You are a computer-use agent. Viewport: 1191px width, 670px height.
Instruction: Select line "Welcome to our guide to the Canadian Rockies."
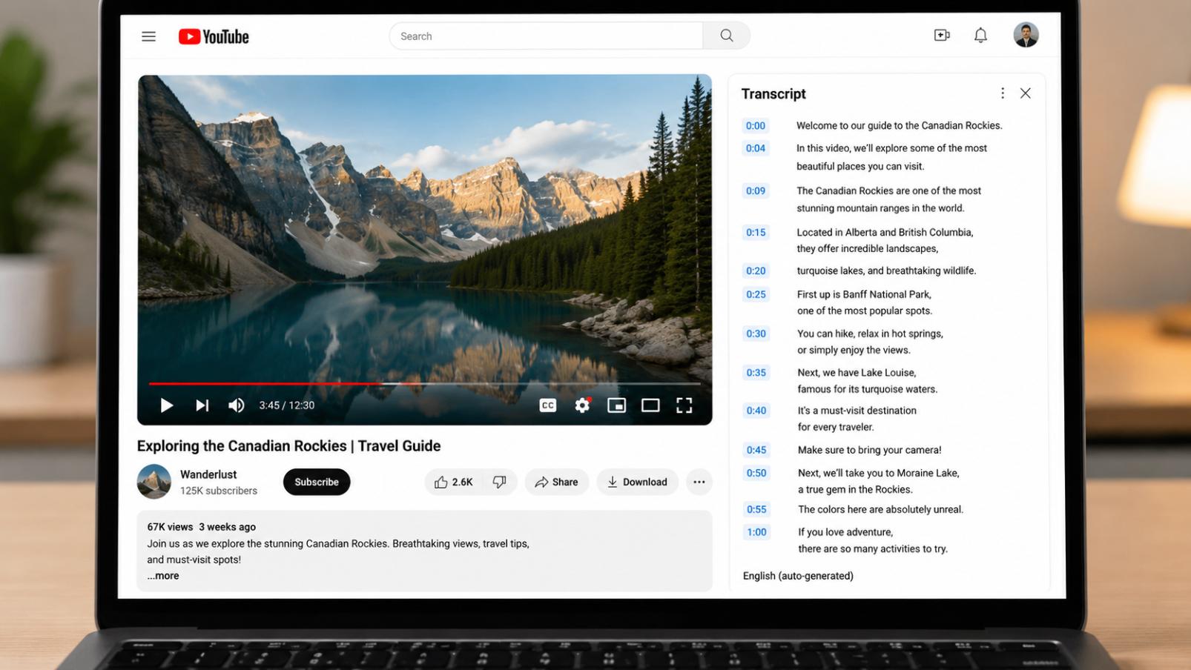(x=899, y=126)
